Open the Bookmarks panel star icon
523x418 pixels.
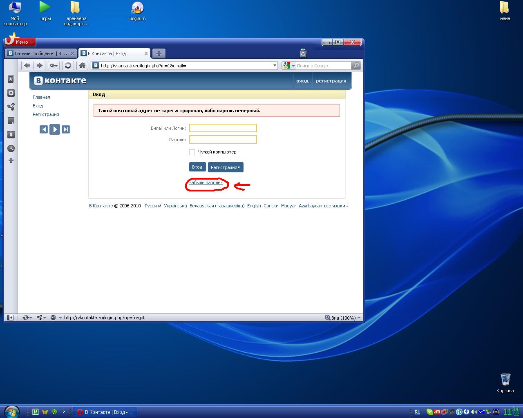point(11,79)
